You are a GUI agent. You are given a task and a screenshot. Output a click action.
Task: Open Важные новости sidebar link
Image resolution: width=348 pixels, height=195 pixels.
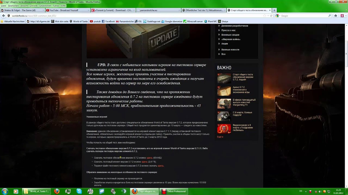click(230, 50)
